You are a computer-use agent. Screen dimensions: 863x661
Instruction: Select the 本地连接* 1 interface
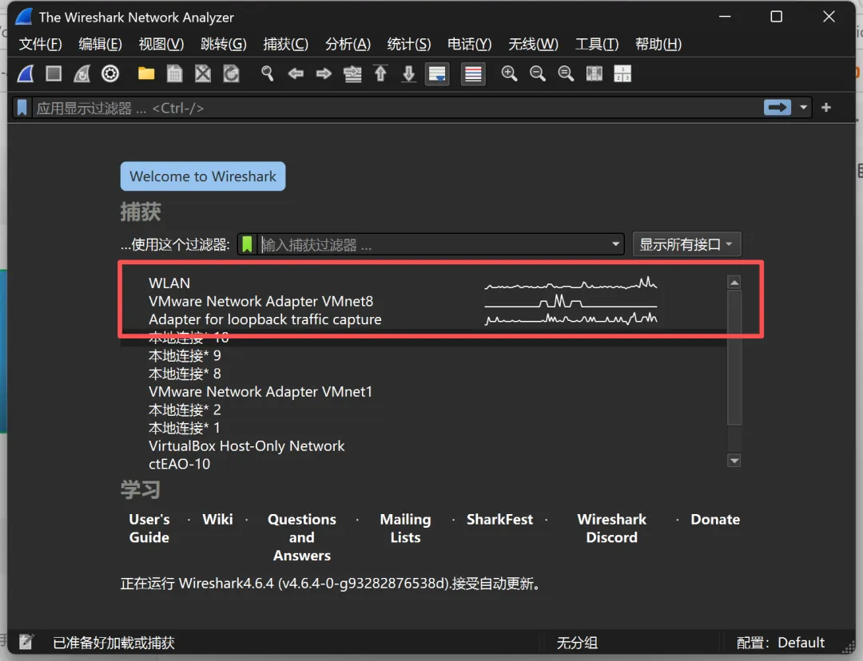pyautogui.click(x=424, y=428)
